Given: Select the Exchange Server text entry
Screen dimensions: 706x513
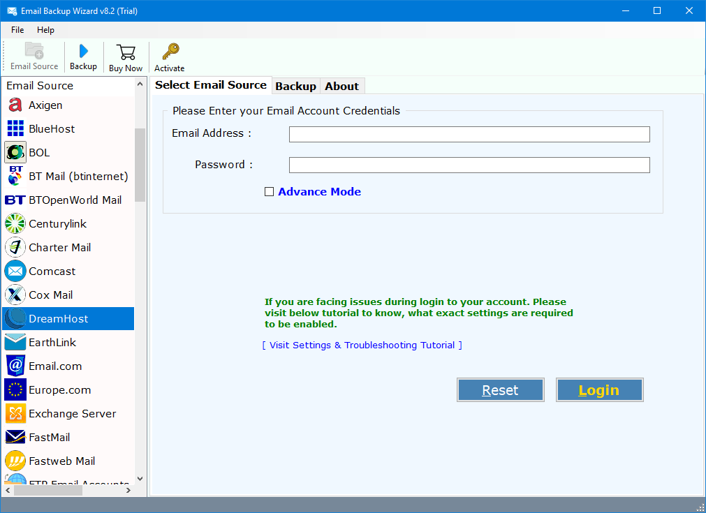Looking at the screenshot, I should click(x=73, y=414).
